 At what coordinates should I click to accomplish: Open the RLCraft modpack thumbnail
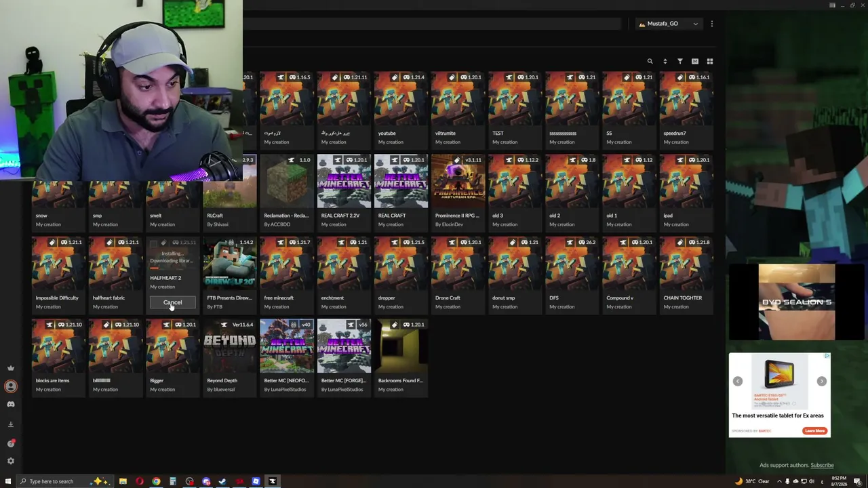(230, 182)
